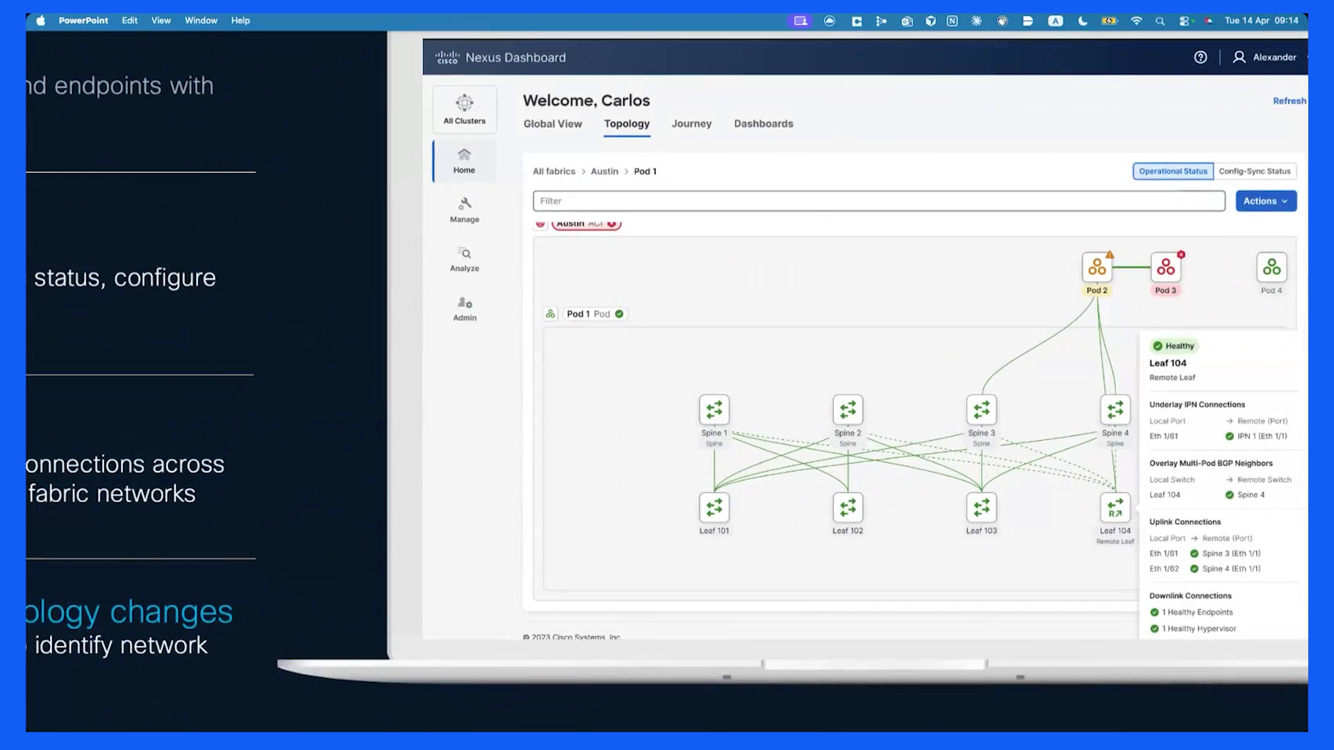Open the Global View tab

point(552,124)
